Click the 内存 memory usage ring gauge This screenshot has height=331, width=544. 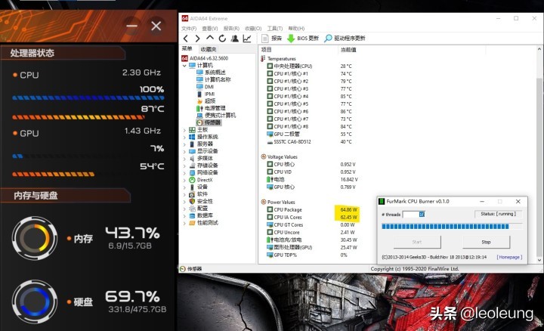click(34, 238)
